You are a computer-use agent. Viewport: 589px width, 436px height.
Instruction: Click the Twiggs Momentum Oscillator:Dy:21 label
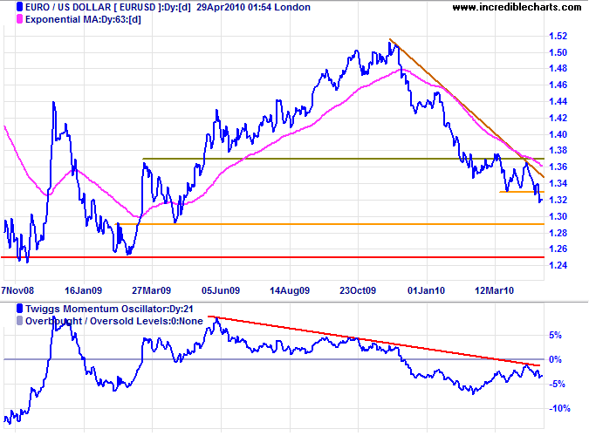click(109, 309)
